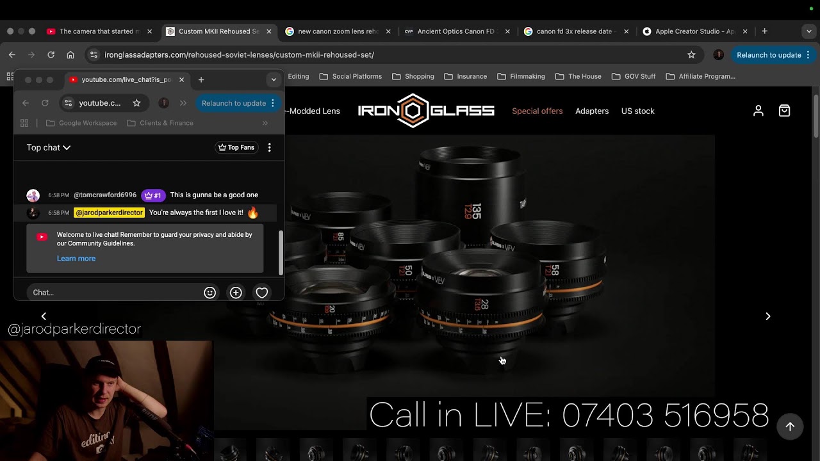Image resolution: width=820 pixels, height=461 pixels.
Task: Open Filmmaking bookmark folder
Action: click(521, 76)
